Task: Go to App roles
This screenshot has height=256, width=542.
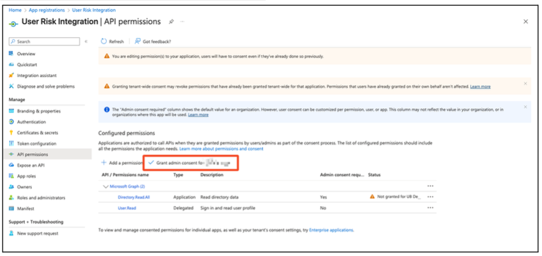Action: click(27, 176)
